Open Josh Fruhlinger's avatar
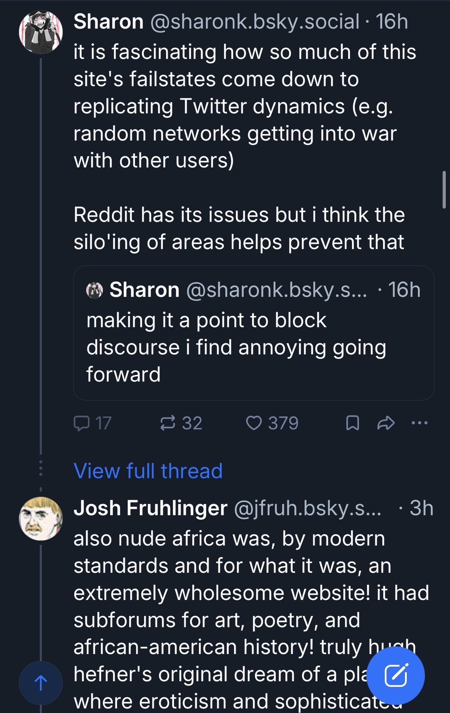 click(x=41, y=518)
